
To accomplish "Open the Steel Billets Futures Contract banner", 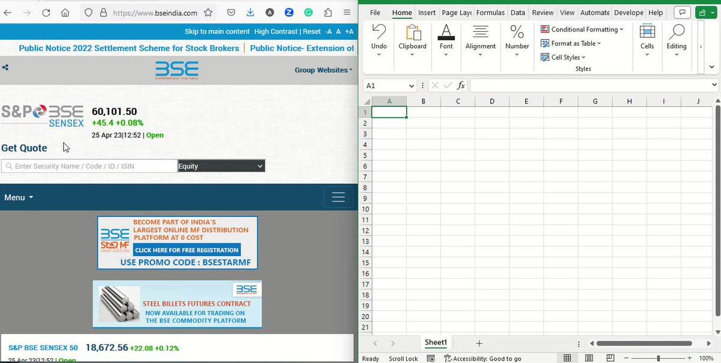I will pos(177,304).
